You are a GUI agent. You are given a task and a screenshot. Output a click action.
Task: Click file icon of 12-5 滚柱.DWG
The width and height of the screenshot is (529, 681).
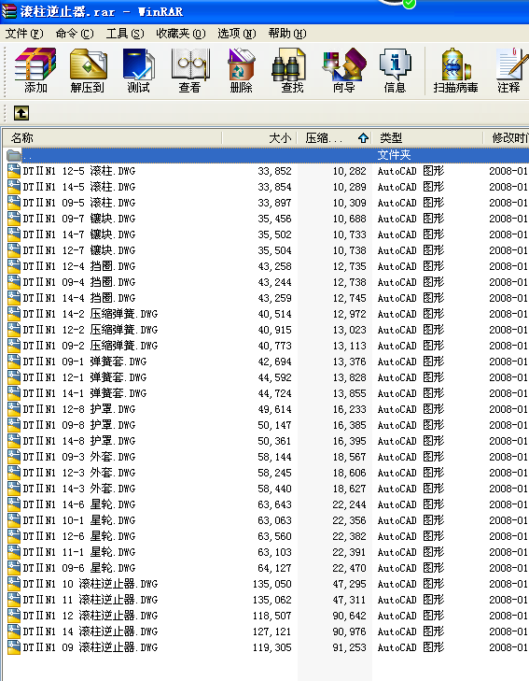[14, 171]
